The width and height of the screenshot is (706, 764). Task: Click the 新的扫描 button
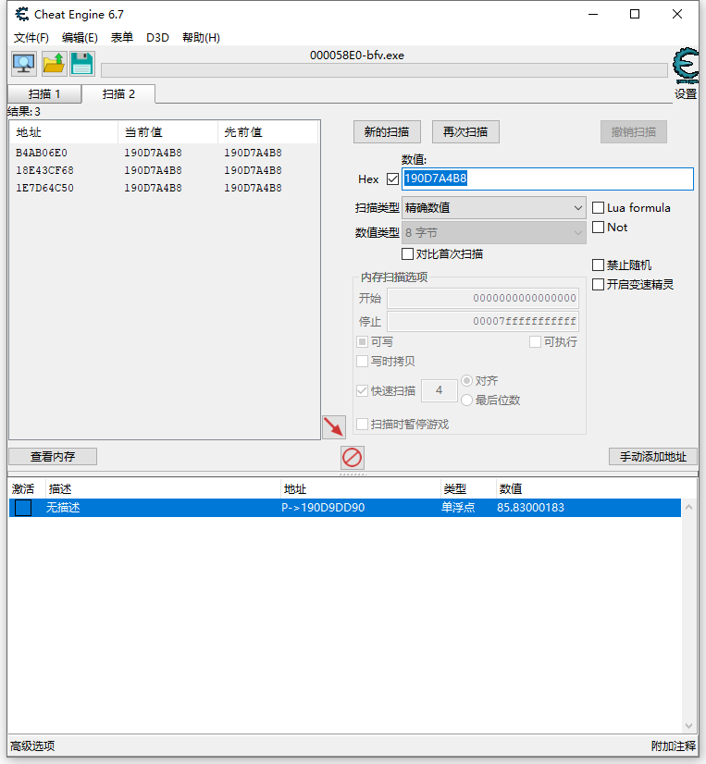[x=387, y=132]
